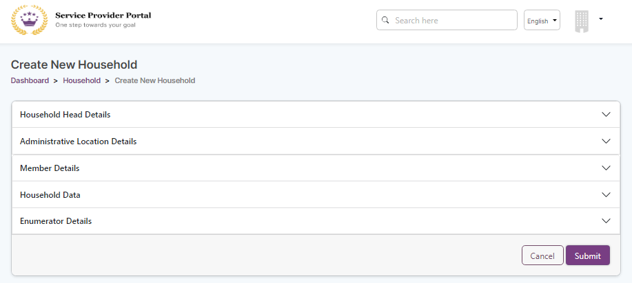Click the magnifier icon in search box

coord(386,20)
